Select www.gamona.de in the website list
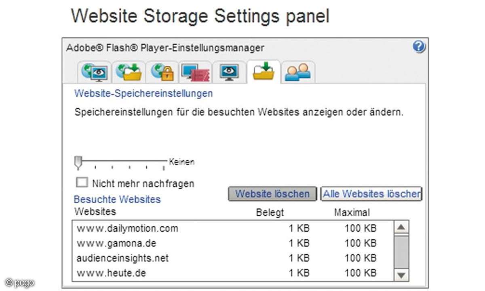 tap(116, 243)
